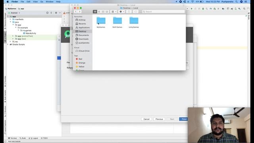Click Cancel in the wizard dialog

pos(146,119)
